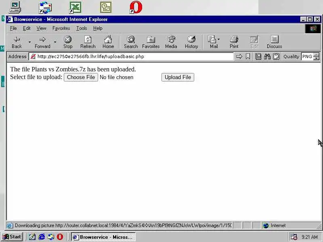The image size is (323, 242).
Task: Click the Go arrow next to address bar
Action: (239, 56)
